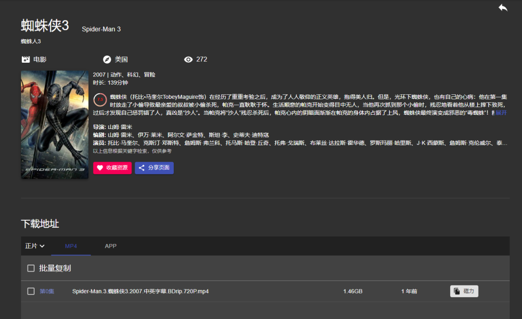Screen dimensions: 522x319
Task: Click the compass icon next to 美国
Action: pyautogui.click(x=107, y=60)
